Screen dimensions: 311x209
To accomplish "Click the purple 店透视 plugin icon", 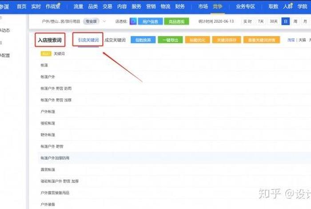I will click(133, 21).
